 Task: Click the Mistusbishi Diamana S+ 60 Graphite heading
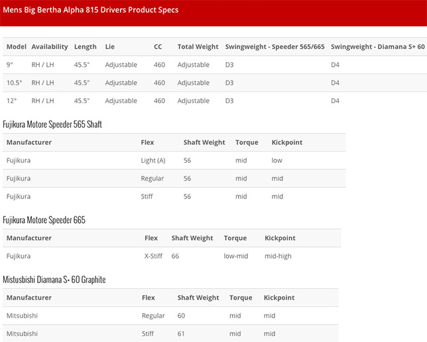coord(54,280)
